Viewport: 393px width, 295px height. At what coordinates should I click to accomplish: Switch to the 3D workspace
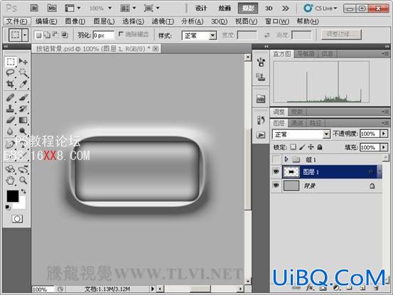point(269,9)
